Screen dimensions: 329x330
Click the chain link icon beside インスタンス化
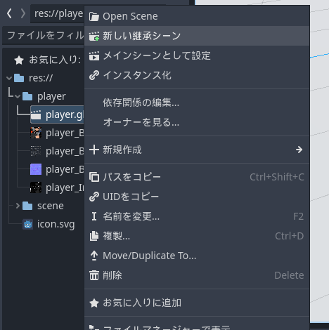tap(94, 75)
